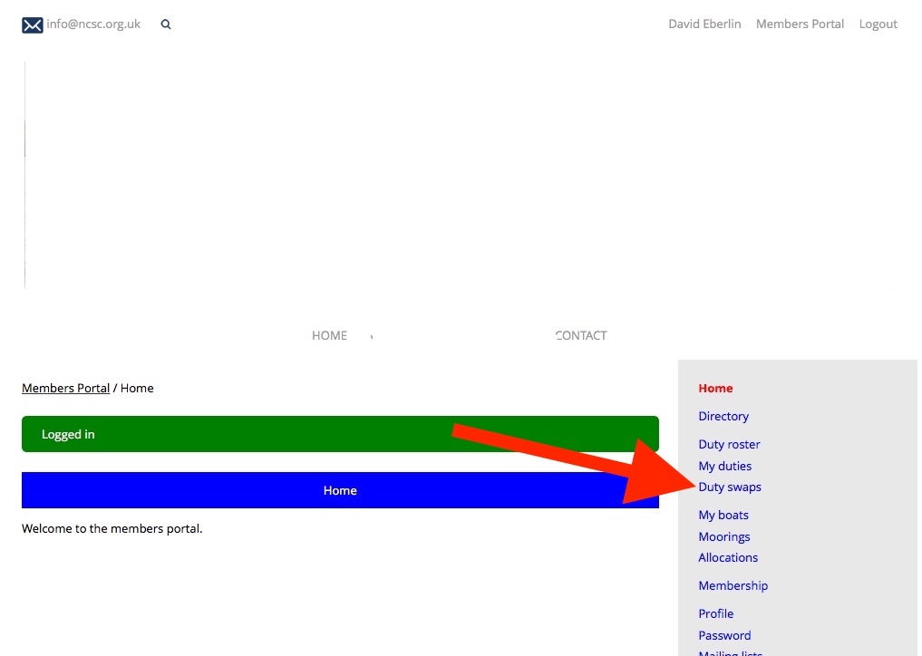Open the Duty swaps page
922x656 pixels.
(x=729, y=487)
